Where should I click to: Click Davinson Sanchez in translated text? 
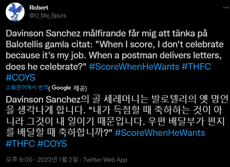(43, 99)
